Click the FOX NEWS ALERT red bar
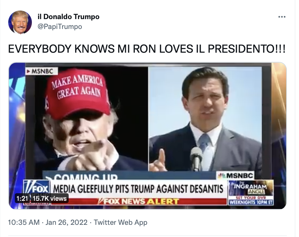The image size is (299, 237). 139,202
